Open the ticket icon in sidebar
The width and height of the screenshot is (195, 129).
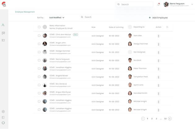click(x=3, y=41)
